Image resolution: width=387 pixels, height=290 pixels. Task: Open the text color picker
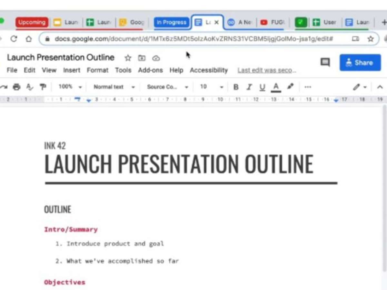click(276, 87)
